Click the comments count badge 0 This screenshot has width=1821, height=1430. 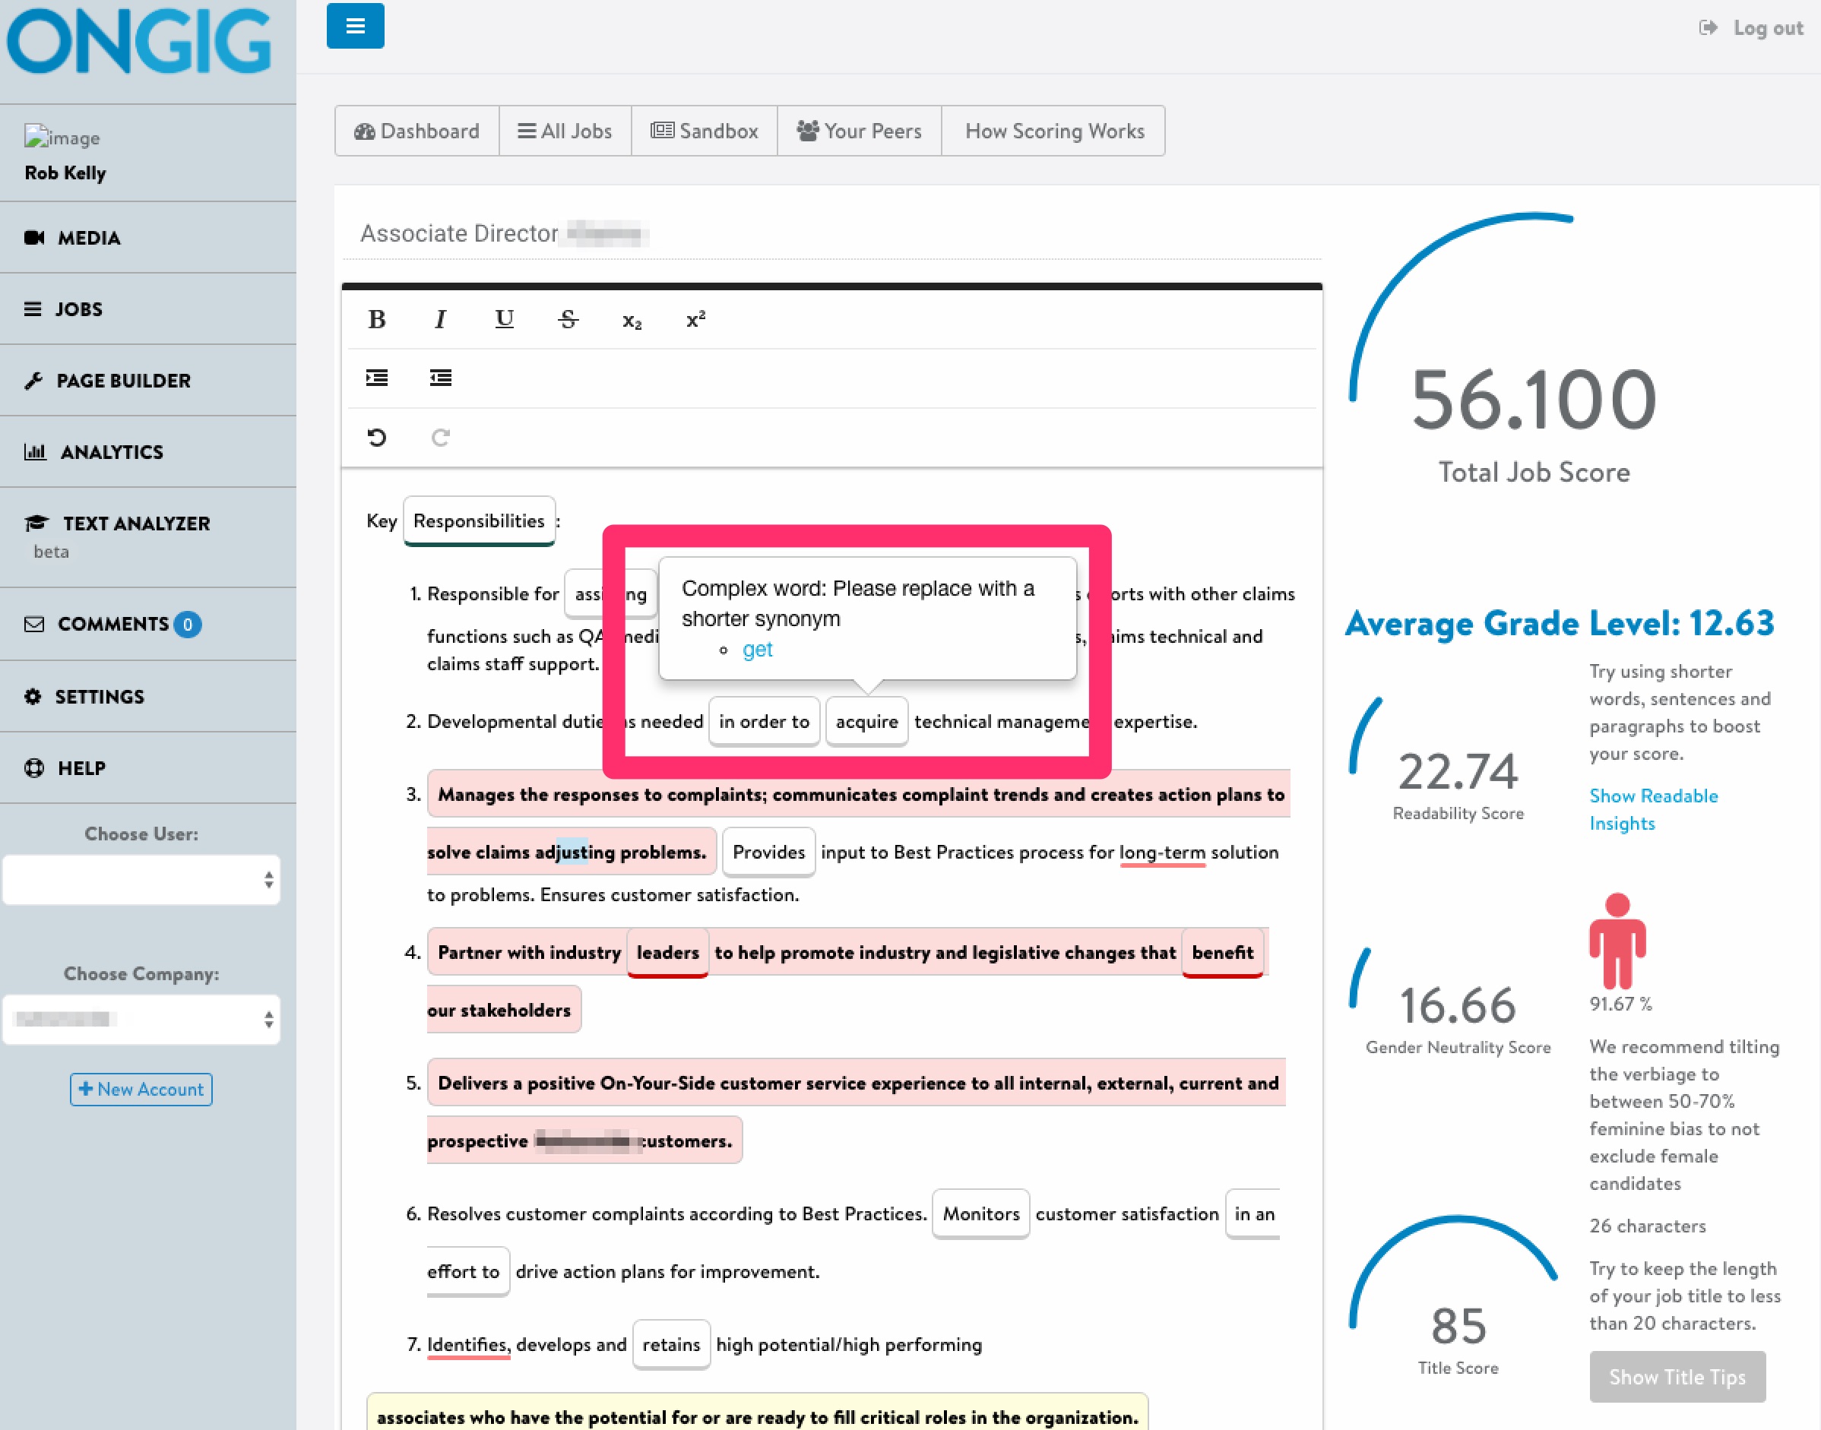(x=188, y=625)
